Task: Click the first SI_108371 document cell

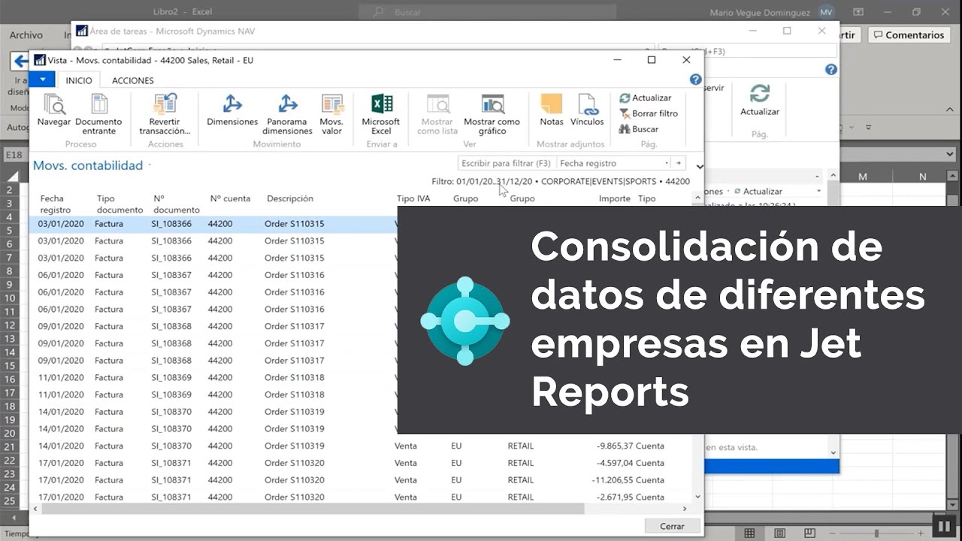Action: click(x=171, y=463)
